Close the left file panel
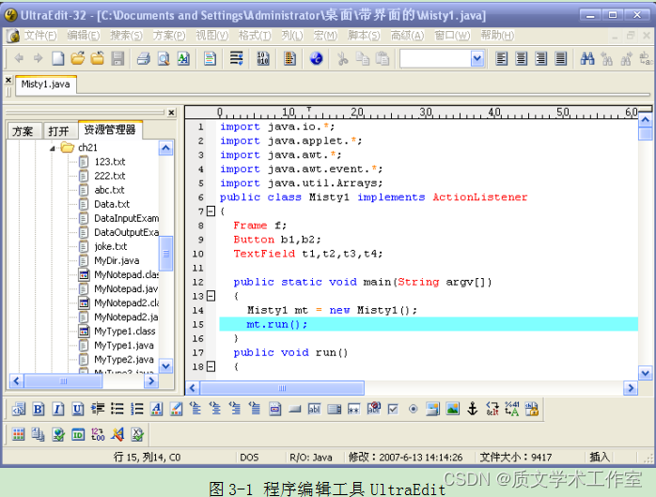The height and width of the screenshot is (497, 656). [x=170, y=112]
